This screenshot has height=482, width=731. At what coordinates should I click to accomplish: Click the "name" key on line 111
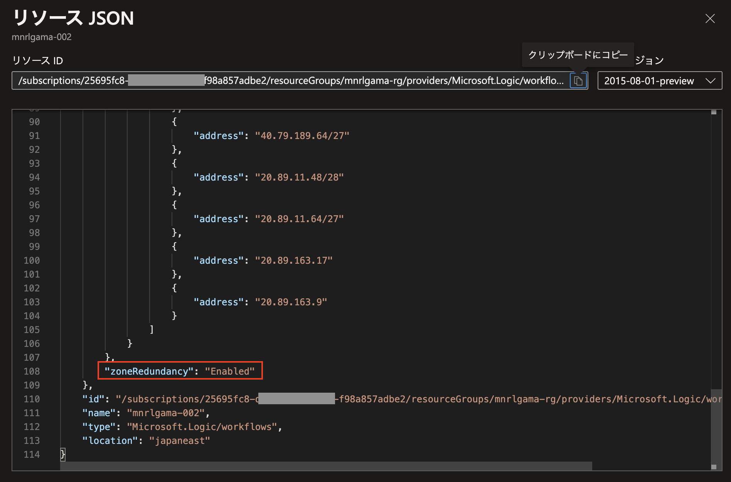tap(99, 413)
